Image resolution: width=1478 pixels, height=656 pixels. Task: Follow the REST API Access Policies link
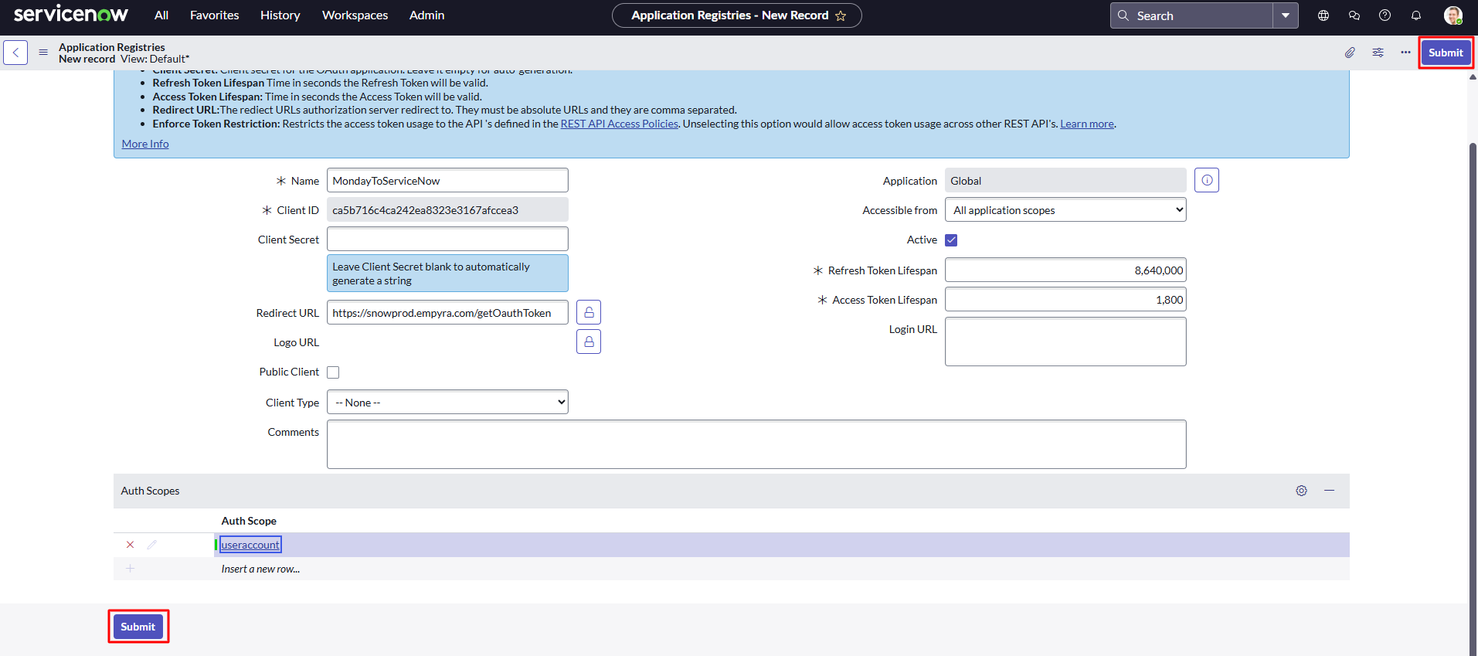(620, 124)
